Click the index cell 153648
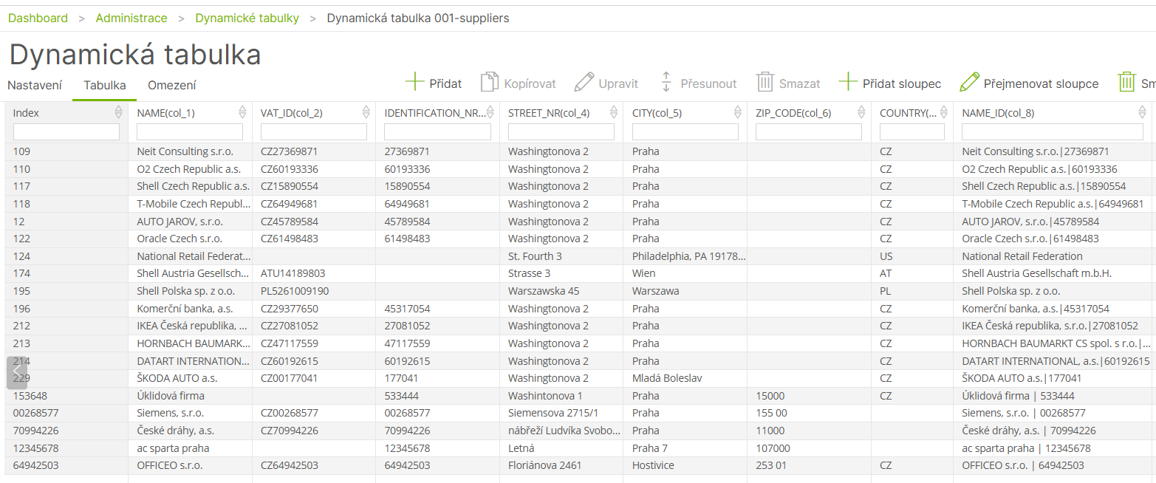This screenshot has width=1156, height=483. tap(66, 396)
